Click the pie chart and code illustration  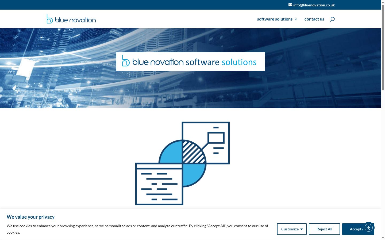[182, 163]
